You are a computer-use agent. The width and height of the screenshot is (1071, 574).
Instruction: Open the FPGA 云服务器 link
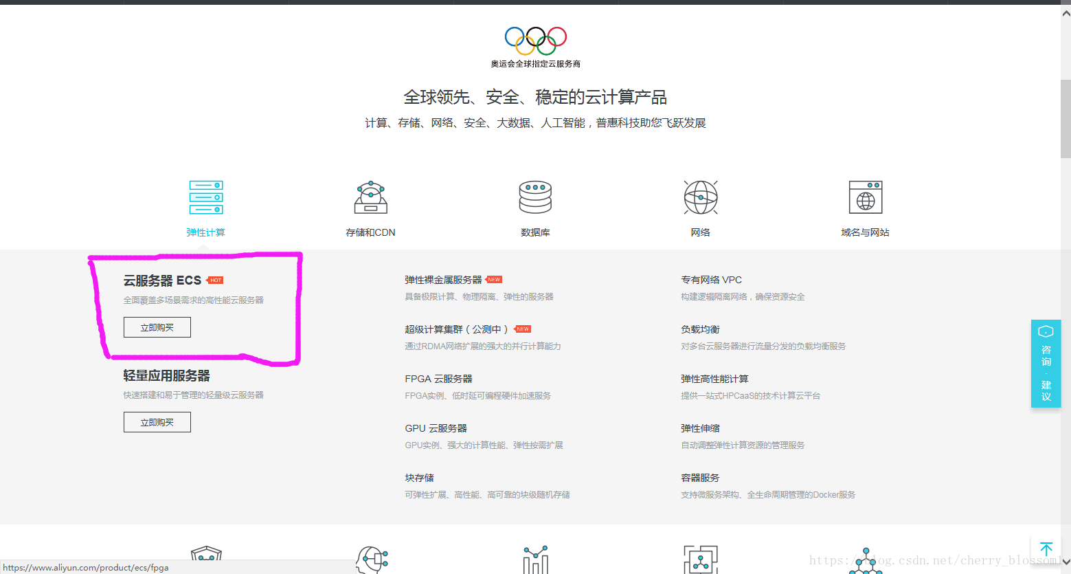tap(439, 379)
